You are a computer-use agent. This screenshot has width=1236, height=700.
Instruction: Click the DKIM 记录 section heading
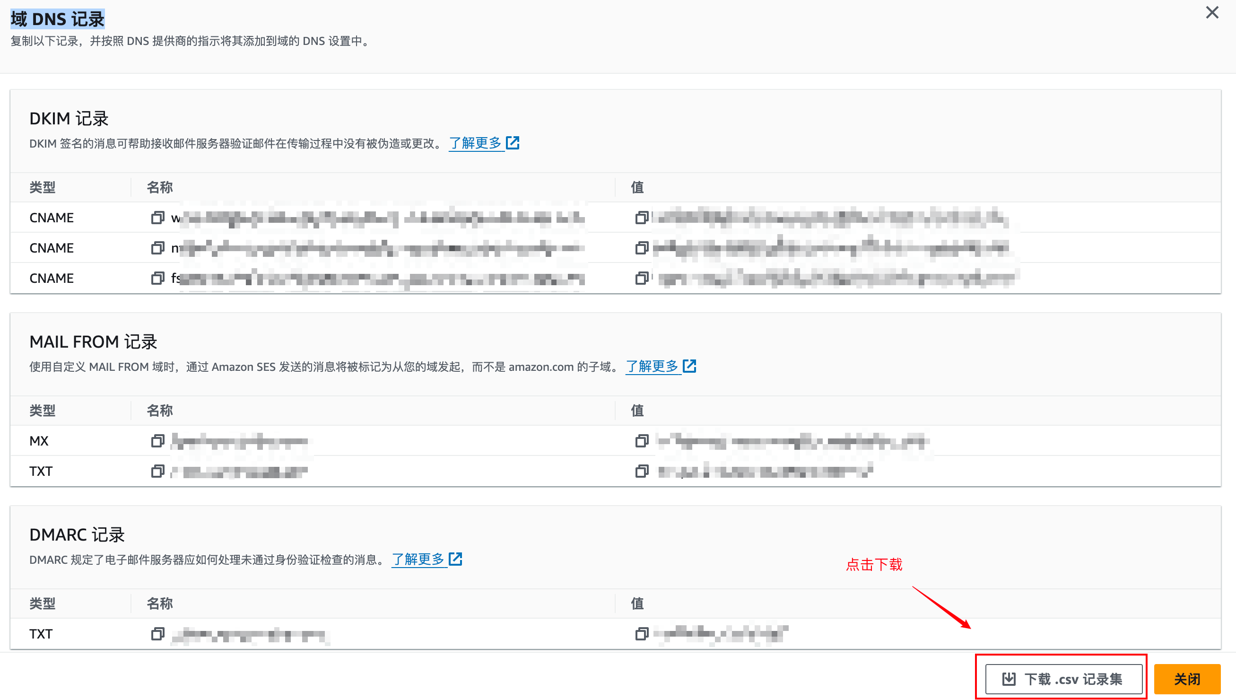(69, 119)
